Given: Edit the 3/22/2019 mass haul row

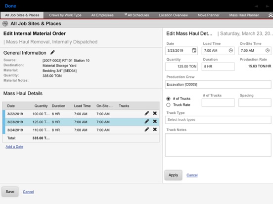Looking at the screenshot, I should click(147, 113).
